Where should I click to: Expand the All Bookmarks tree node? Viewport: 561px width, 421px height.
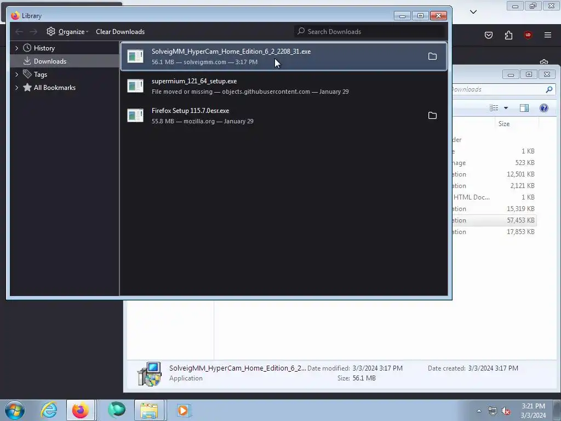16,88
